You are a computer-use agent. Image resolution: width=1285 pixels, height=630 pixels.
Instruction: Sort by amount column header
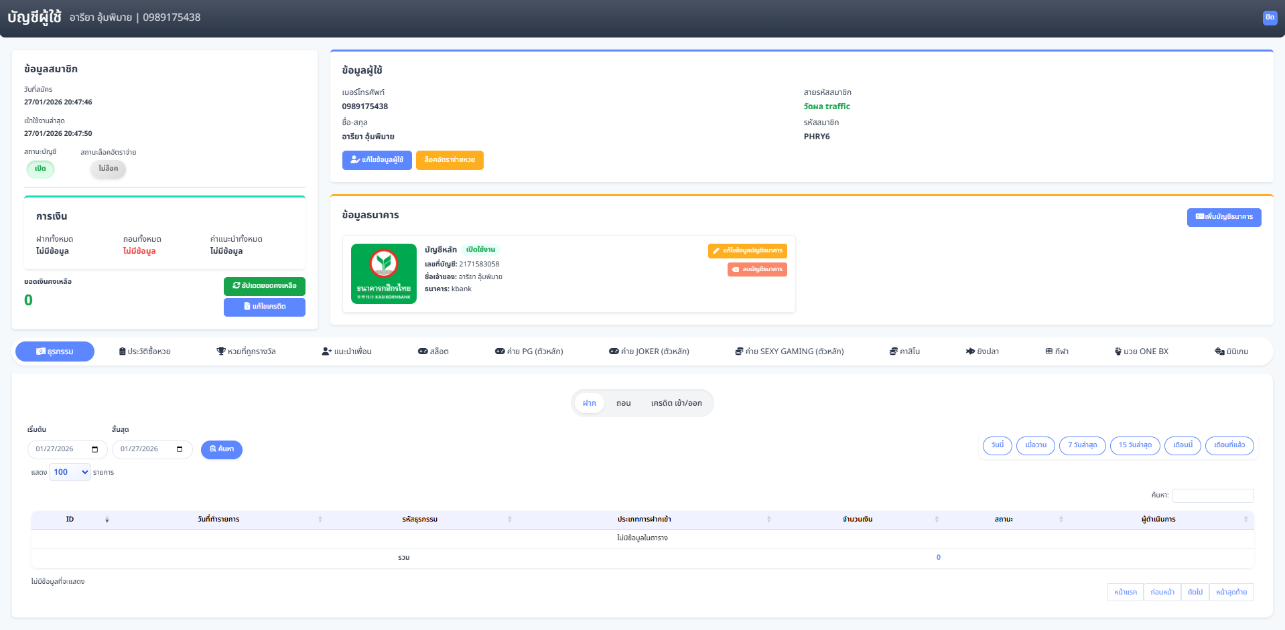coord(857,520)
